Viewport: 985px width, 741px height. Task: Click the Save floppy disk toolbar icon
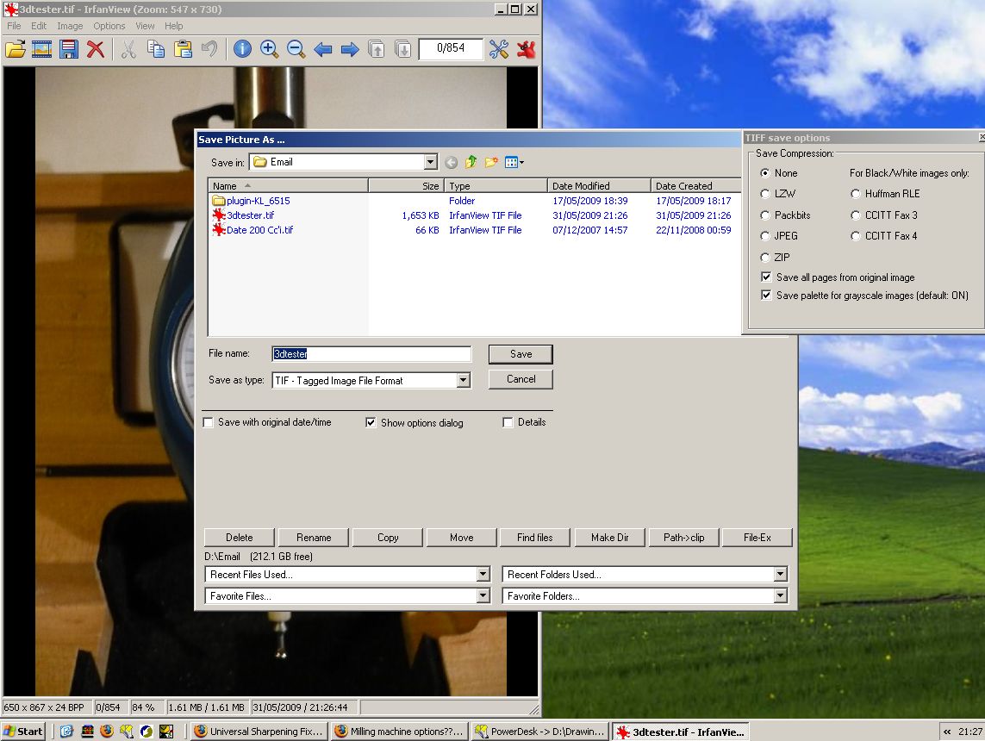tap(68, 49)
